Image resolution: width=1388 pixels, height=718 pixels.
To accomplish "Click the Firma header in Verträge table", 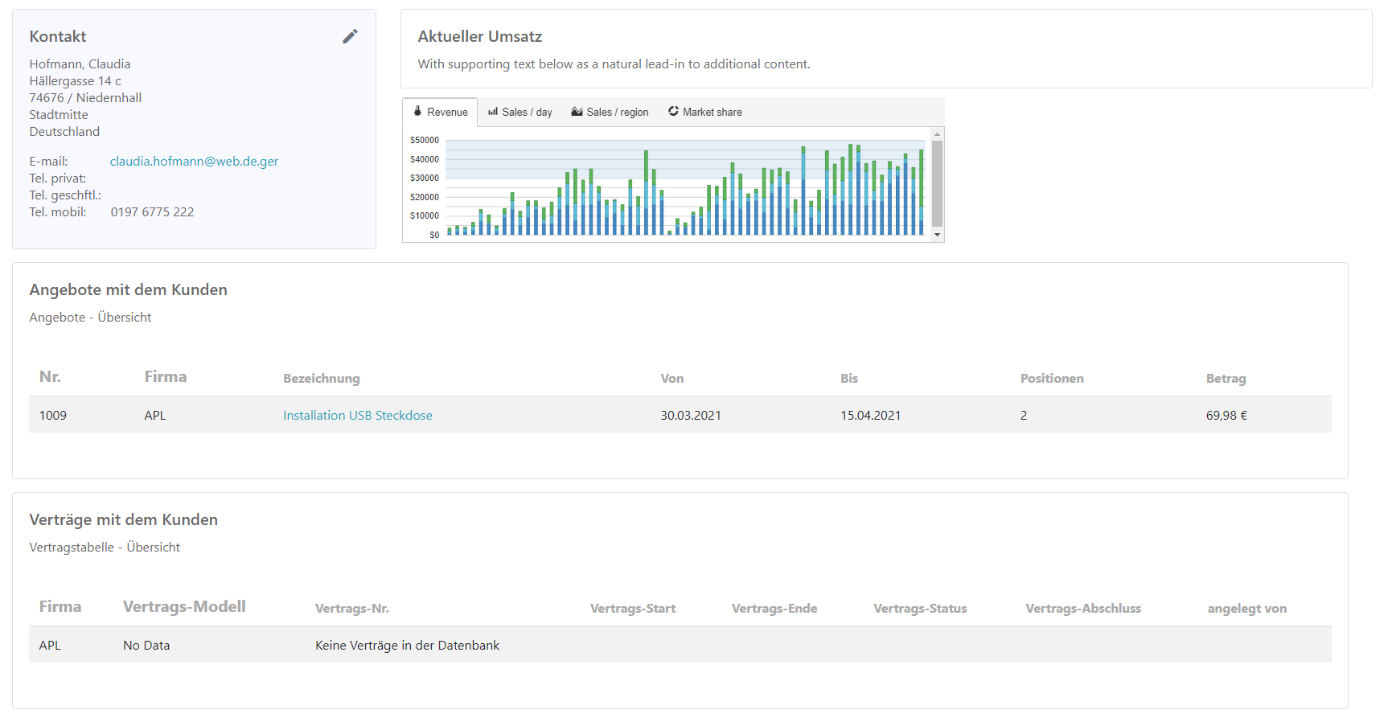I will pos(60,606).
